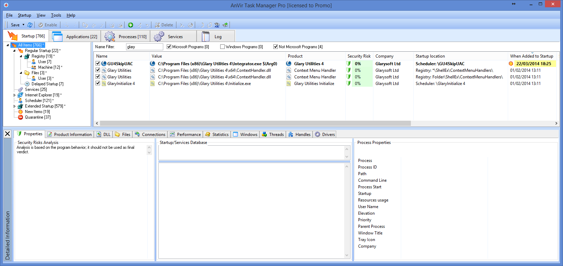Click the green Add entry icon
The width and height of the screenshot is (563, 266).
131,25
